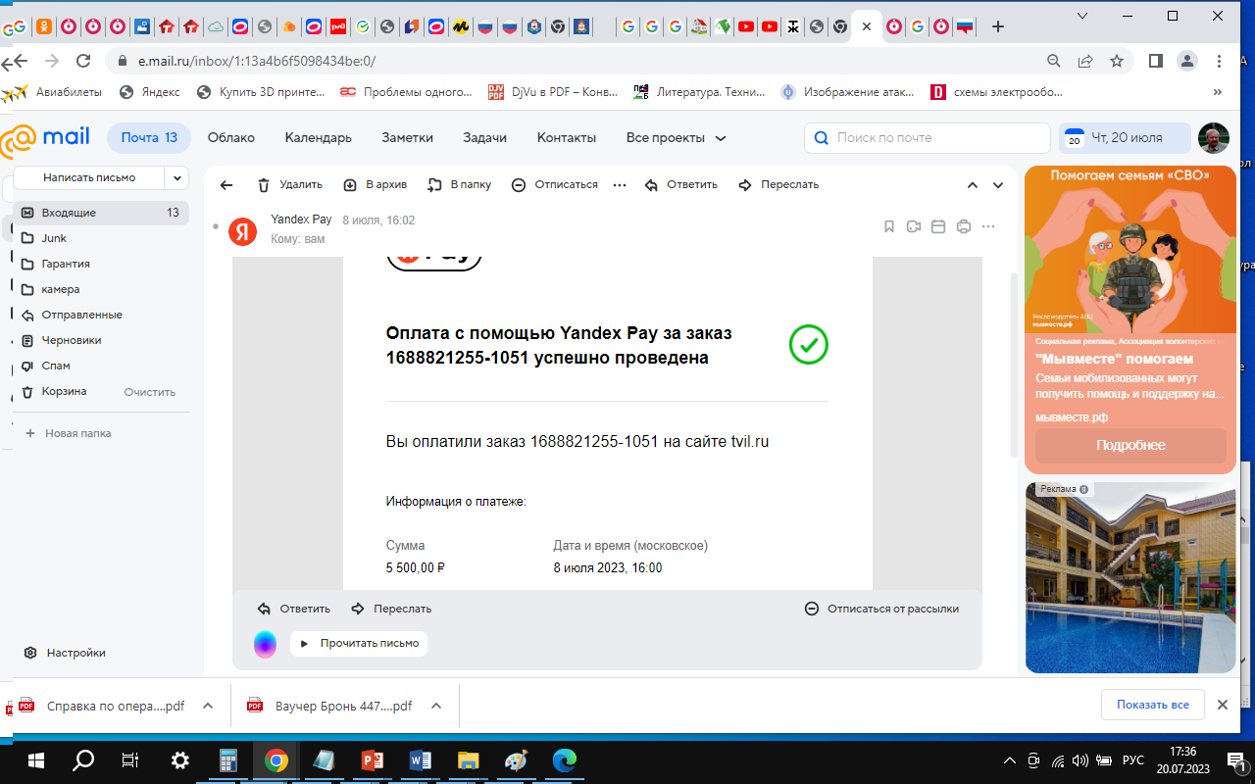Open Calculator from the taskbar
Screen dimensions: 1255x784
coord(228,760)
